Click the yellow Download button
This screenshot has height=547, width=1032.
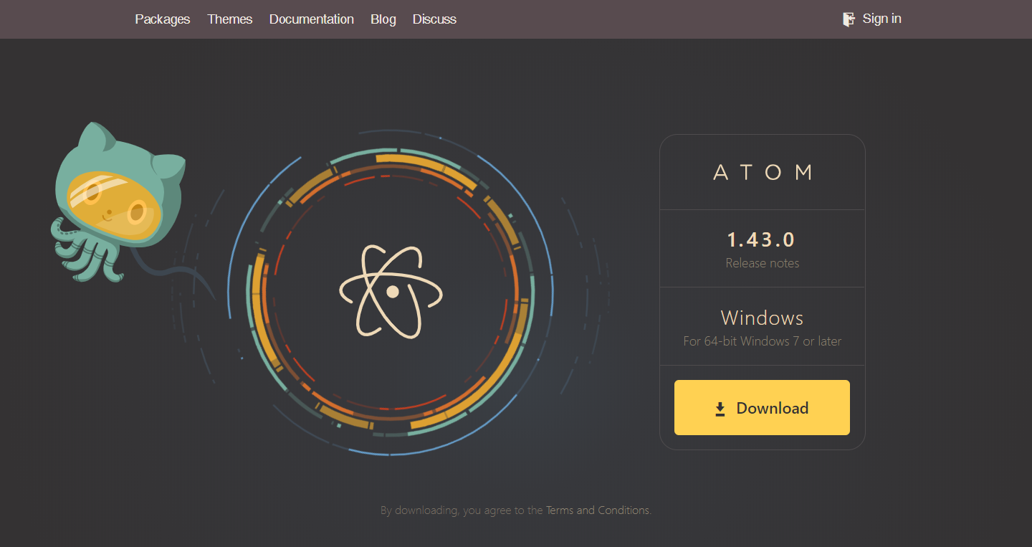762,407
